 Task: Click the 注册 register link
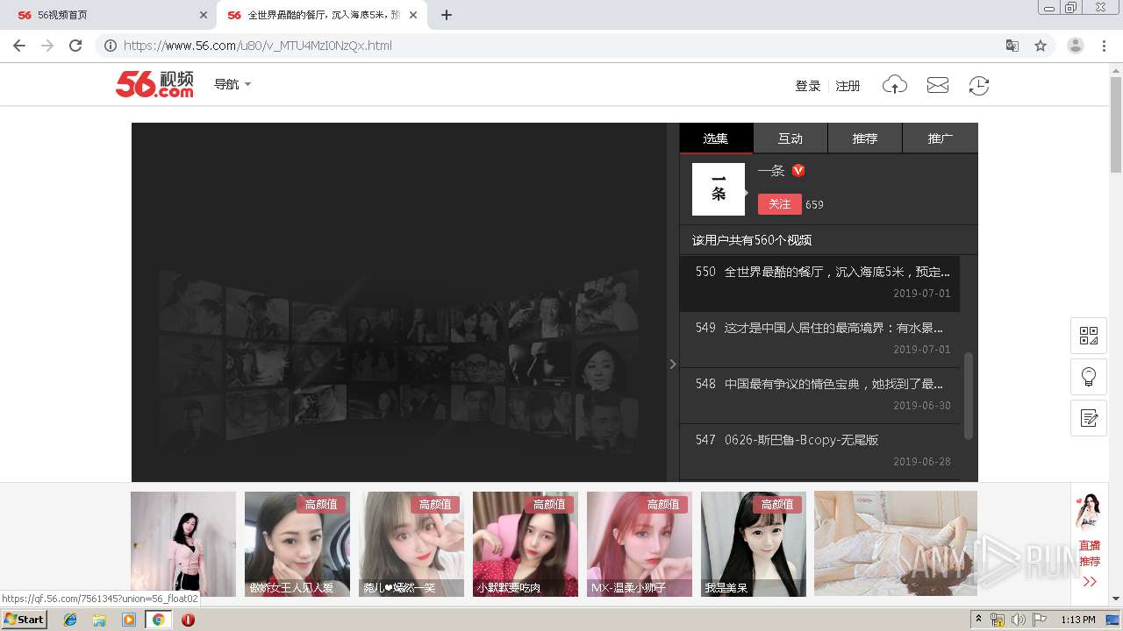[x=848, y=85]
